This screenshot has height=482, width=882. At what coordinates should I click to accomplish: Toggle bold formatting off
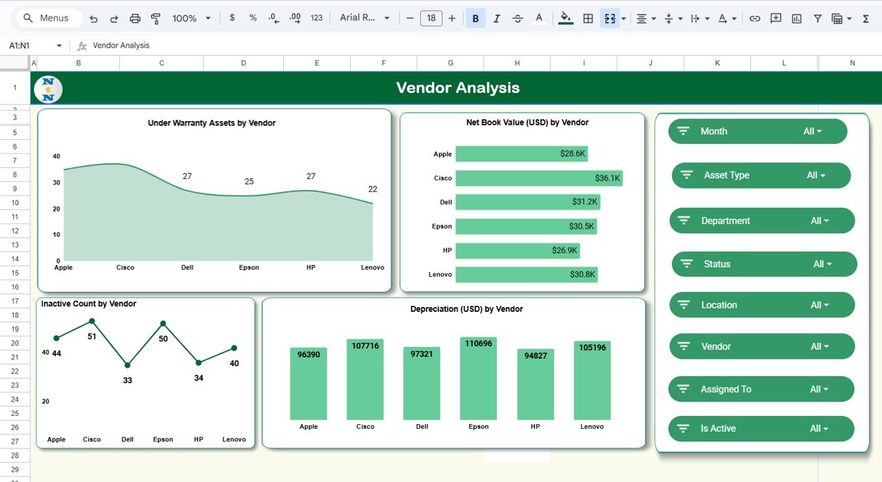coord(475,18)
